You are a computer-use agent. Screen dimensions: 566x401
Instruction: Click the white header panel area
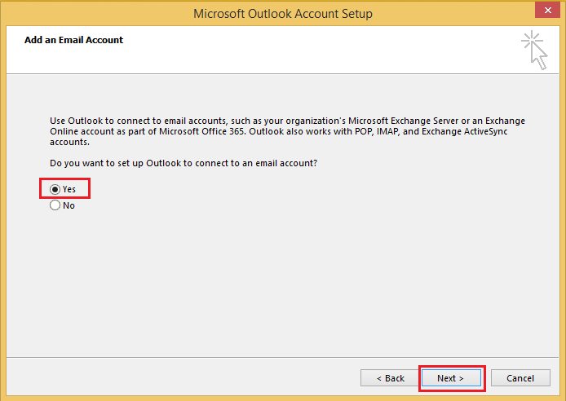(282, 50)
